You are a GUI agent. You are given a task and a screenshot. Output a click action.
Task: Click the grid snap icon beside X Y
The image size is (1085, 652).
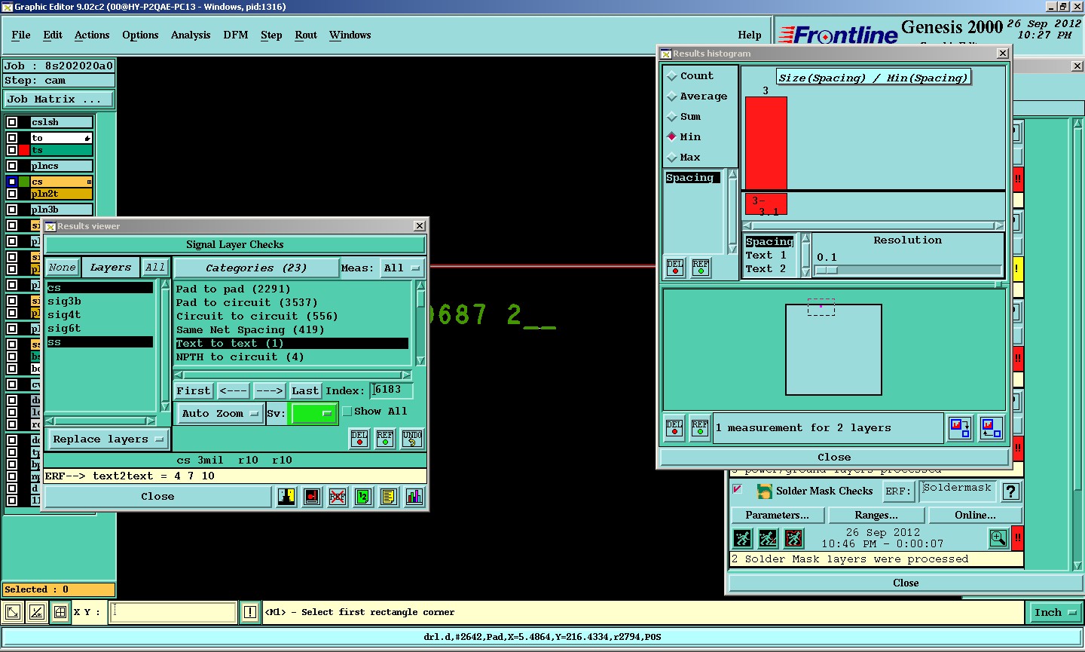point(60,612)
